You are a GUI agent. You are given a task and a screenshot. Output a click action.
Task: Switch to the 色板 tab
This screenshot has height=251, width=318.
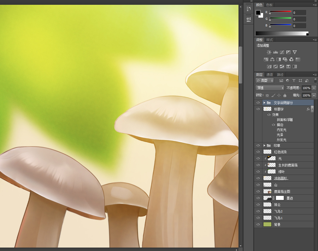point(269,5)
